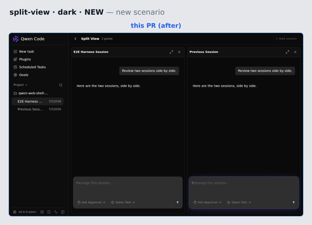312x225 pixels.
Task: Click the 'Review two sessions side by side.' bubble in the E2E Harness pane
Action: pos(149,71)
